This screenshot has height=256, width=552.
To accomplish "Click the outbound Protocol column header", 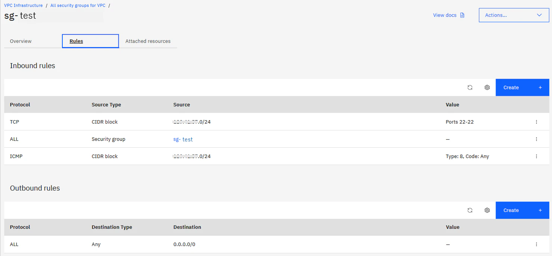I will coord(20,227).
